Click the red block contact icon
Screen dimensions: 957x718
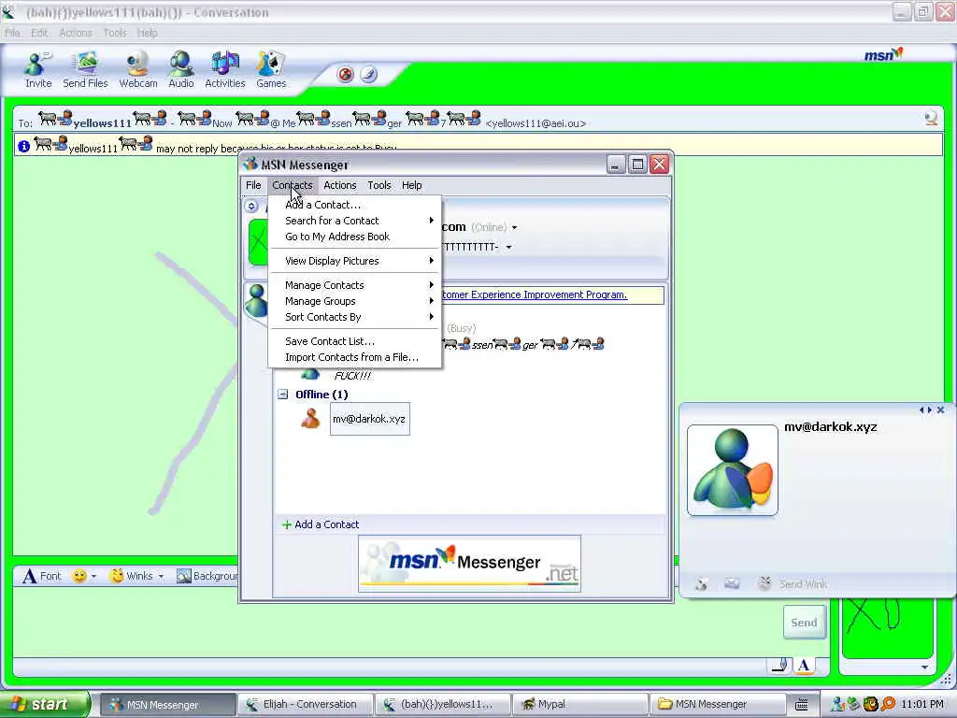(346, 75)
